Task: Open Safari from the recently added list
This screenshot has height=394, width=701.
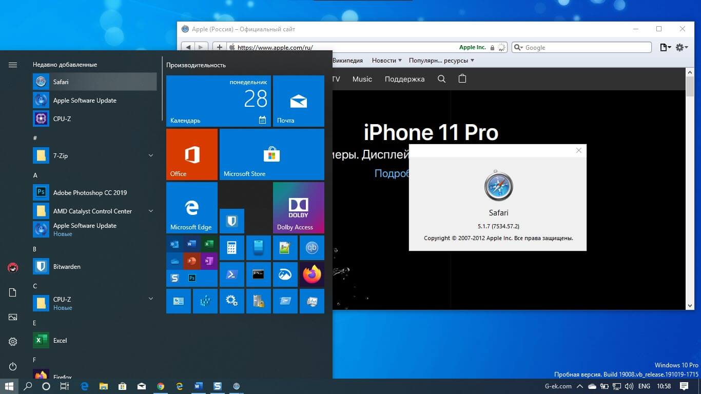Action: pos(94,82)
